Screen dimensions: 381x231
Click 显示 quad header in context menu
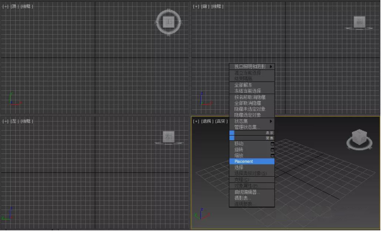(x=252, y=133)
